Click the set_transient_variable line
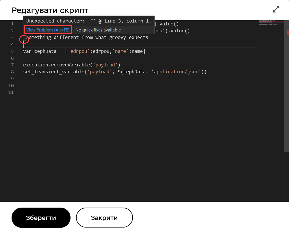 [x=115, y=72]
